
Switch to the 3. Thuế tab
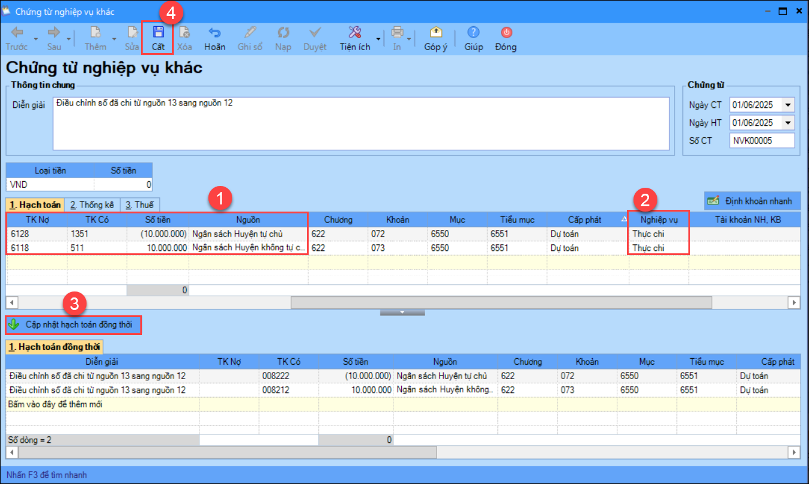[x=140, y=204]
